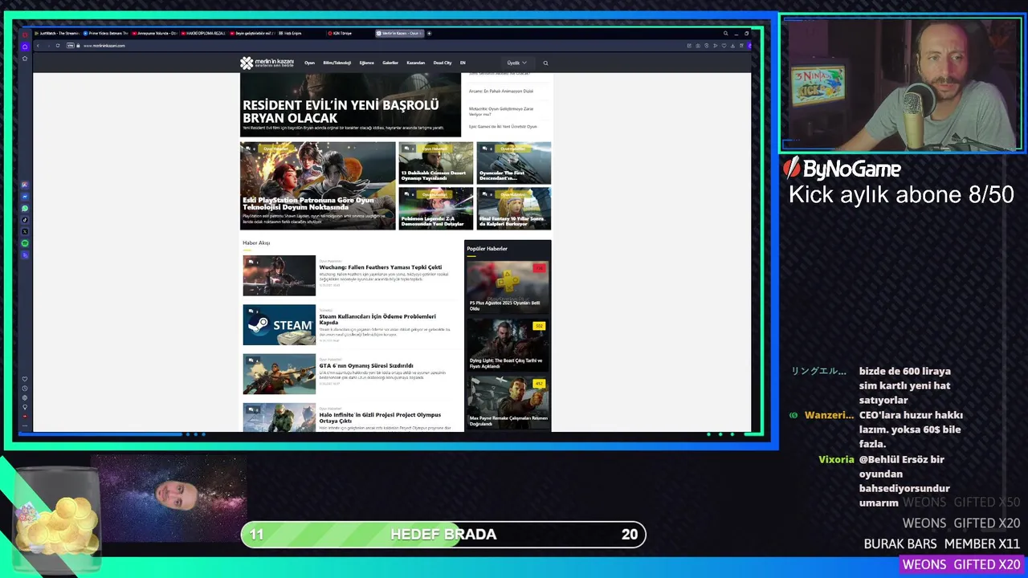Open the Steam Kullanıcıları İçin Ödeme article title

coord(377,320)
